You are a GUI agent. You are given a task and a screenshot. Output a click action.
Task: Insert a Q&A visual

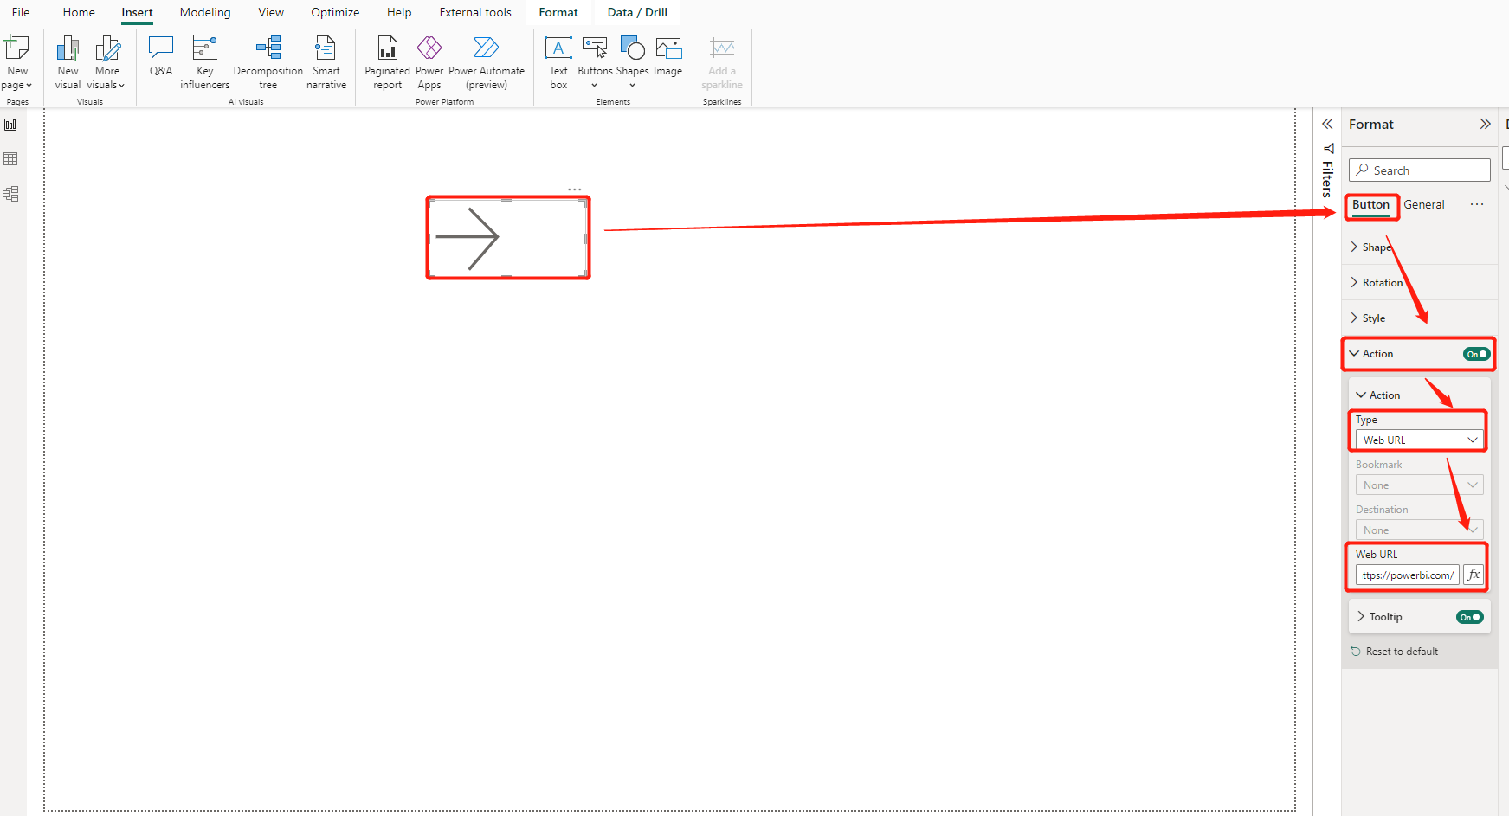coord(161,56)
